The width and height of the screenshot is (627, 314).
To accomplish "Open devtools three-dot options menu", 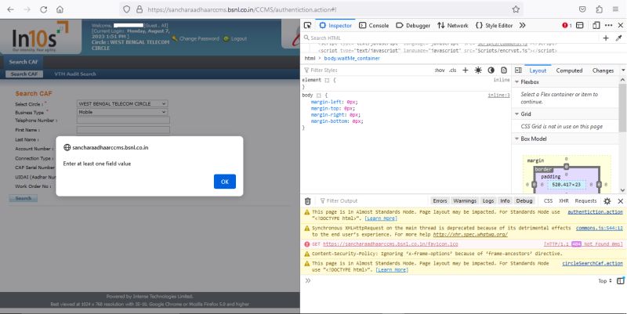I will 609,25.
